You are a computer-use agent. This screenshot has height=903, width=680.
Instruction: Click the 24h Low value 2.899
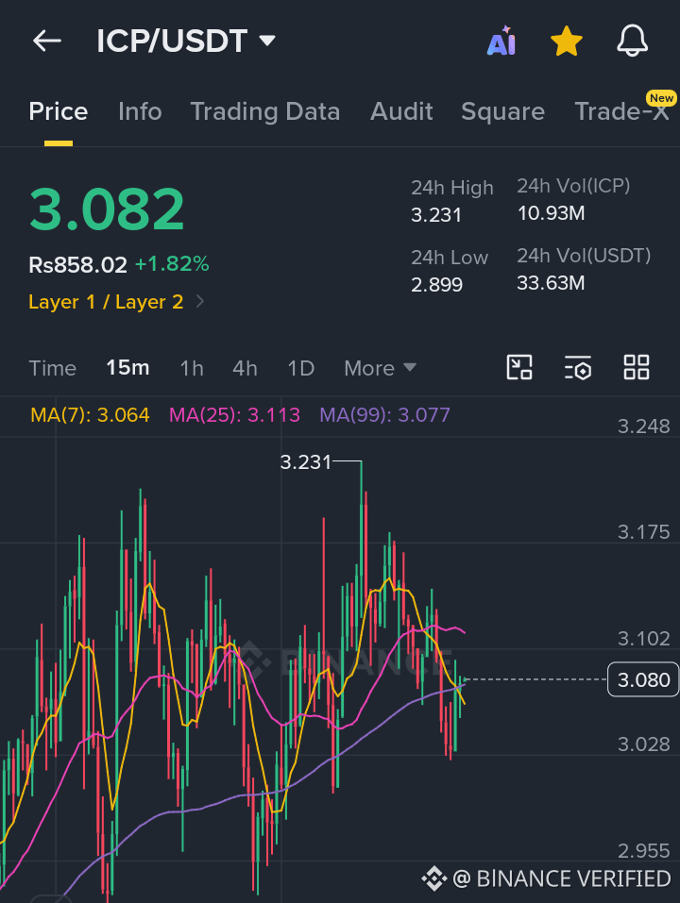point(437,285)
